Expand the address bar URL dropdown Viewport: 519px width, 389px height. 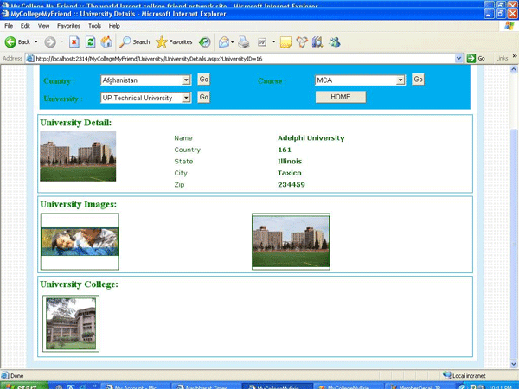tap(458, 59)
